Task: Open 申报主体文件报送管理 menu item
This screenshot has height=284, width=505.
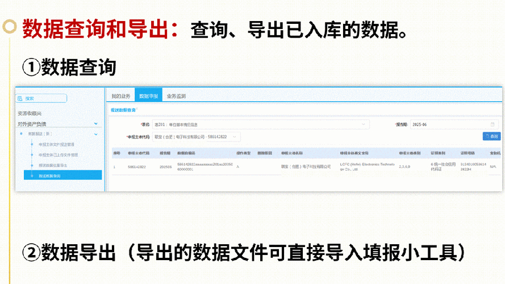Action: click(56, 144)
